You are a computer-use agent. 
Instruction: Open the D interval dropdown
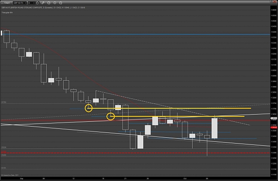click(32, 3)
